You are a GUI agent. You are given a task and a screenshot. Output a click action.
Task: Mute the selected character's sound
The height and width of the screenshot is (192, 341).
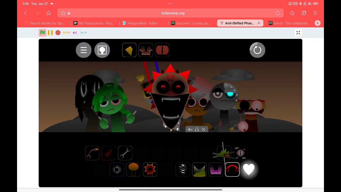(x=190, y=130)
